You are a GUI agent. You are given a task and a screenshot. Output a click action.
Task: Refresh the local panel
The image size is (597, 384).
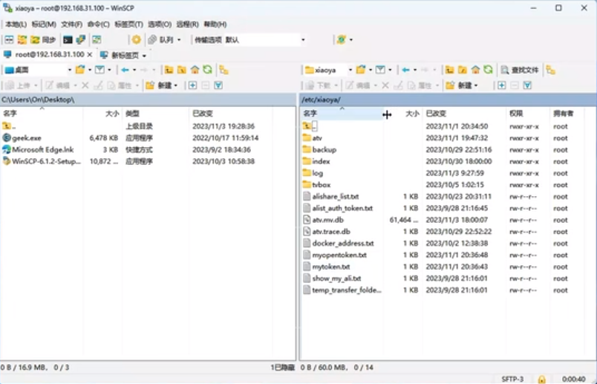click(207, 70)
